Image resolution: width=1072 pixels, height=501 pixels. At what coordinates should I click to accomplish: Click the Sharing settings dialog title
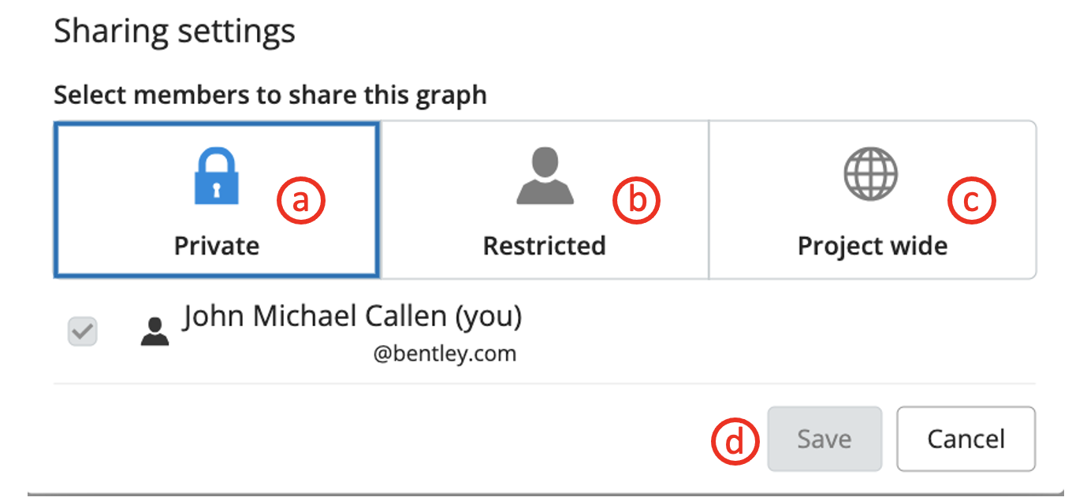coord(174,32)
